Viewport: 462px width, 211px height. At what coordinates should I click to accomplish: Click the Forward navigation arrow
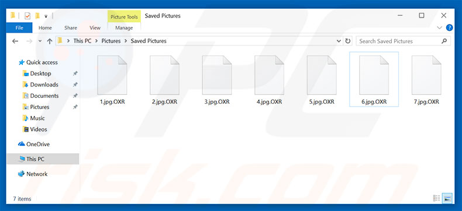pos(29,41)
